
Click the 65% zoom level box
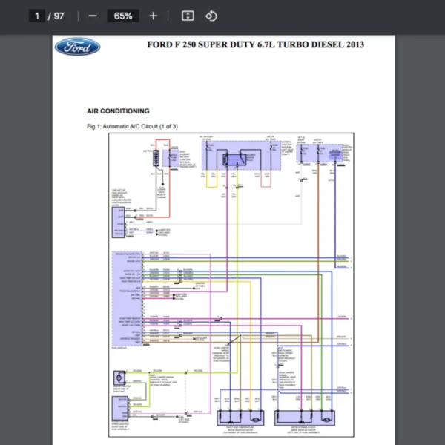pyautogui.click(x=123, y=16)
